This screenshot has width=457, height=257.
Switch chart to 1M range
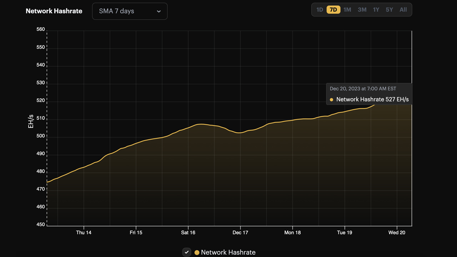point(347,10)
